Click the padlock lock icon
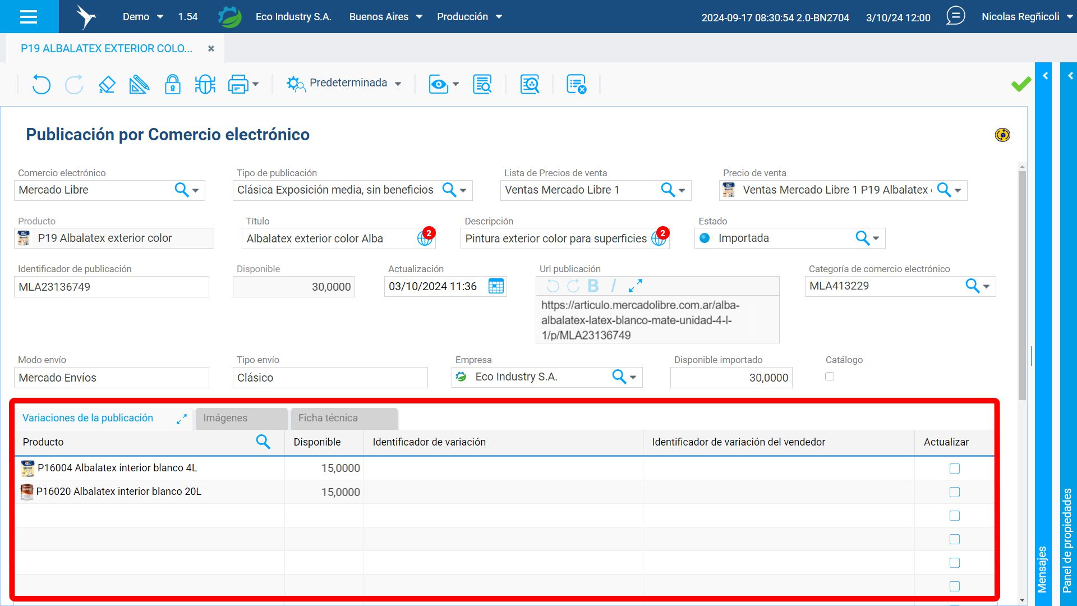 (172, 84)
